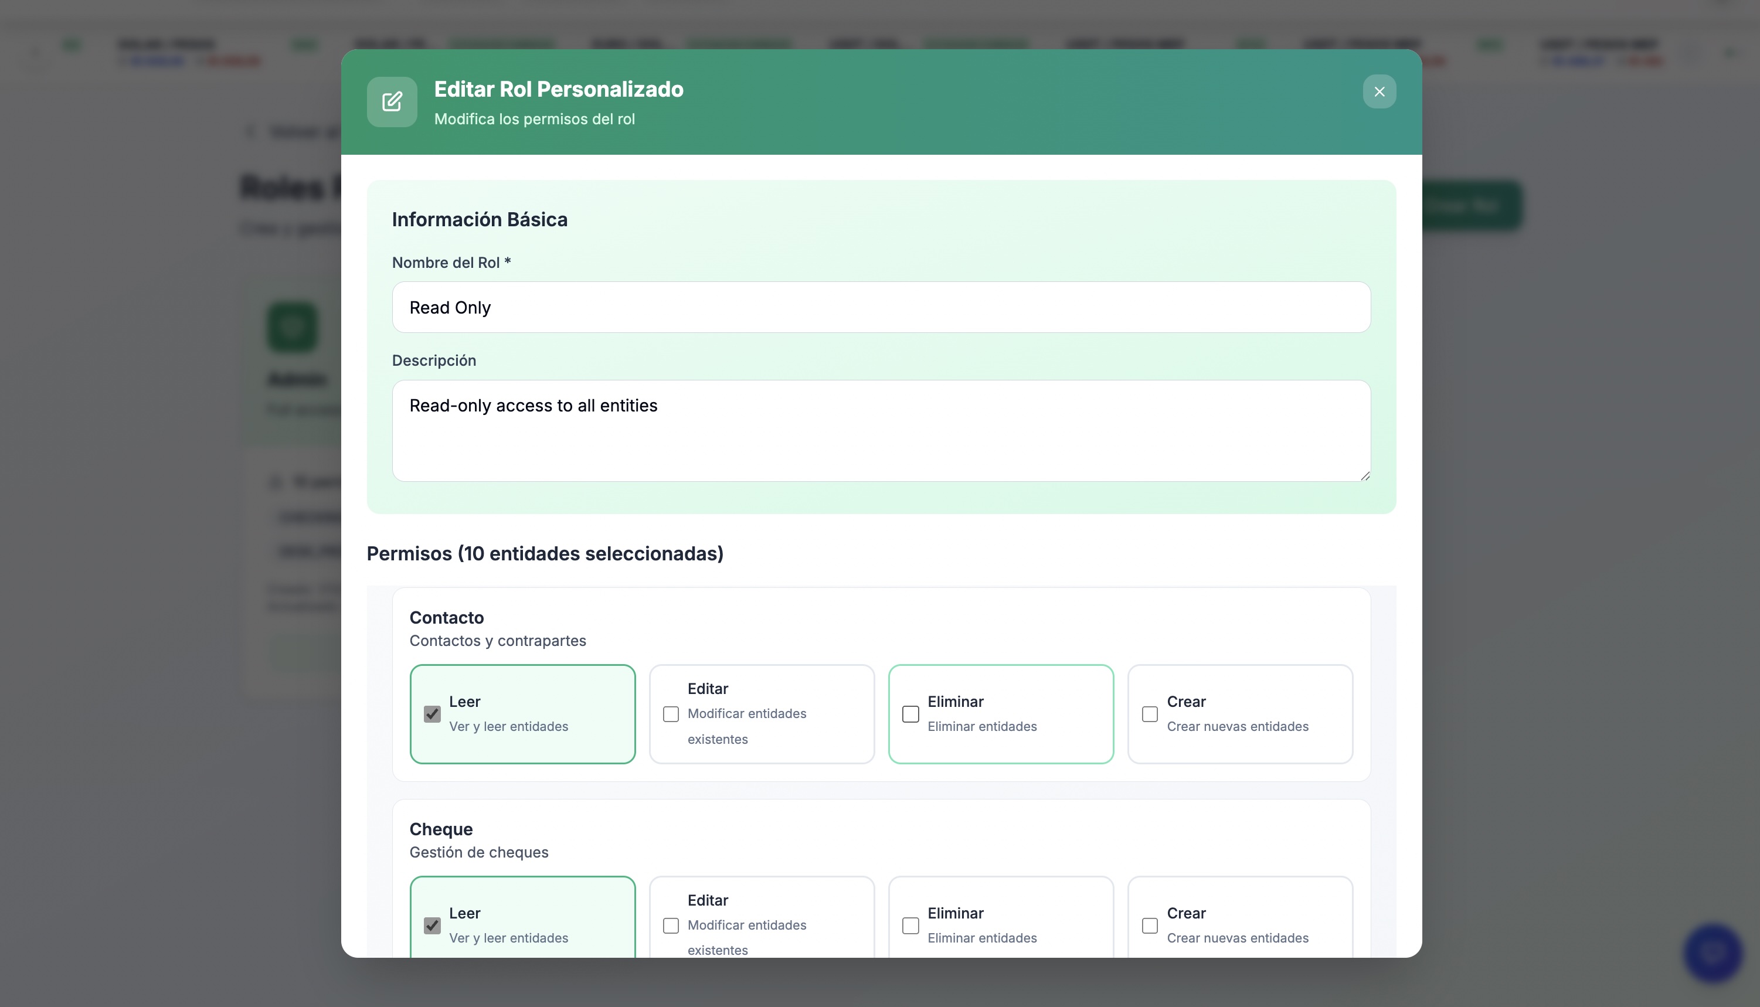Click the textarea resize handle
Screen dimensions: 1760x1007
pyautogui.click(x=1365, y=475)
